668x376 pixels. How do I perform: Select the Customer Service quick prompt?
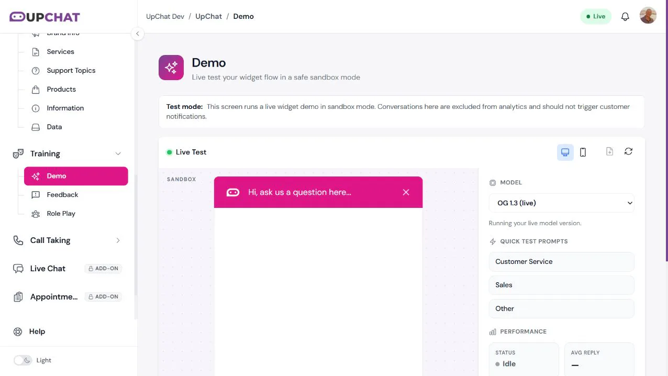coord(562,262)
